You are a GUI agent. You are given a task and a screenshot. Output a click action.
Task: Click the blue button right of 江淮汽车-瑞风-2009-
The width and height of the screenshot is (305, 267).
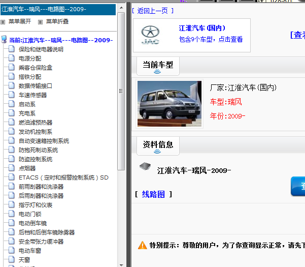[298, 186]
